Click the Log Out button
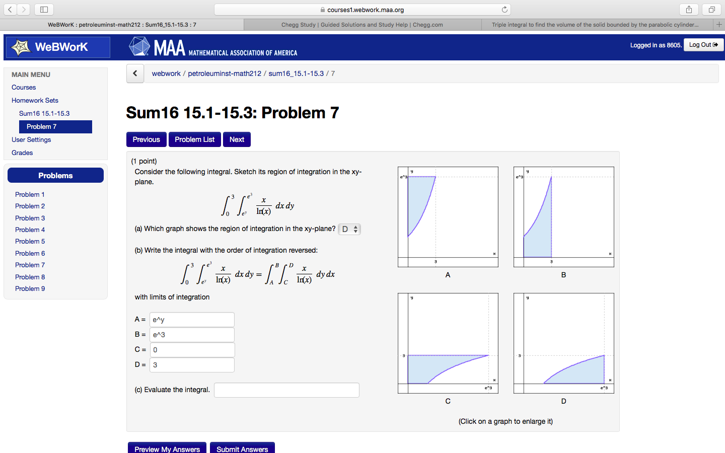Viewport: 725px width, 453px height. [703, 45]
